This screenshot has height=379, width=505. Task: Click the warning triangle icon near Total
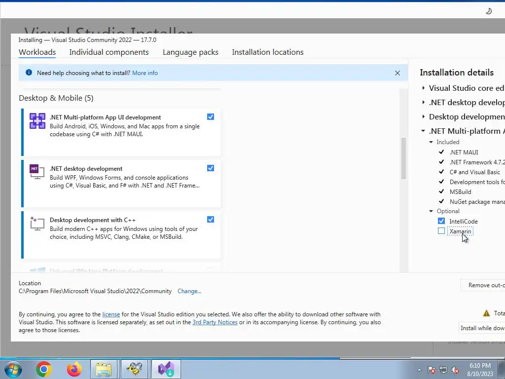click(486, 313)
